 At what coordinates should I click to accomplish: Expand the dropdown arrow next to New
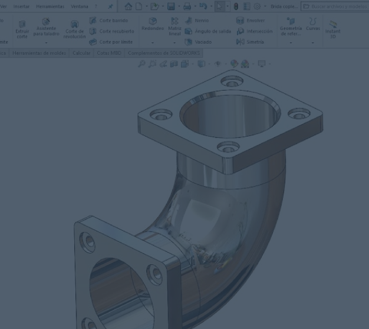point(147,6)
